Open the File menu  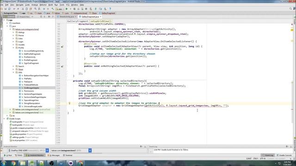tap(2, 5)
